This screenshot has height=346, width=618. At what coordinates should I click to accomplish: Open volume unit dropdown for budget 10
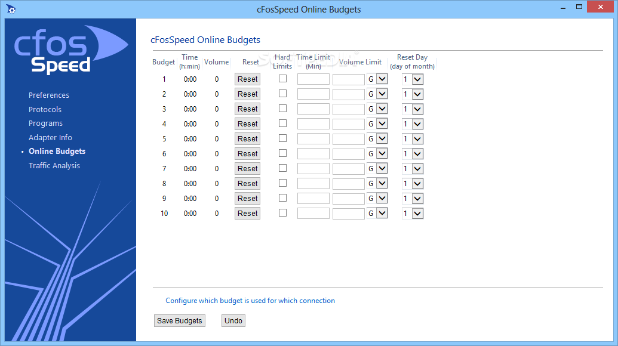click(x=377, y=214)
